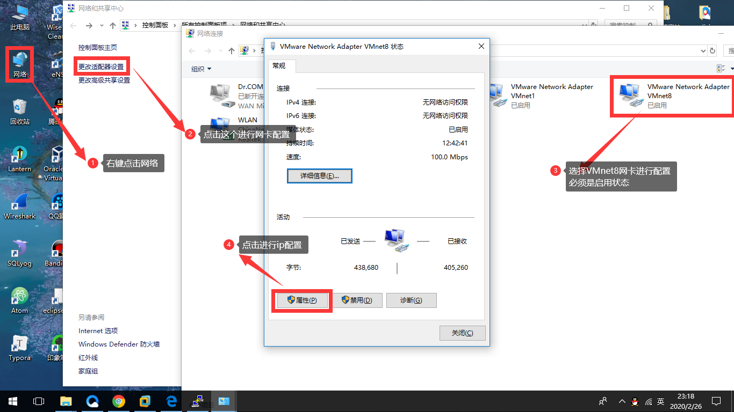This screenshot has height=412, width=734.
Task: Click 控制面板 in the breadcrumb path
Action: point(155,25)
